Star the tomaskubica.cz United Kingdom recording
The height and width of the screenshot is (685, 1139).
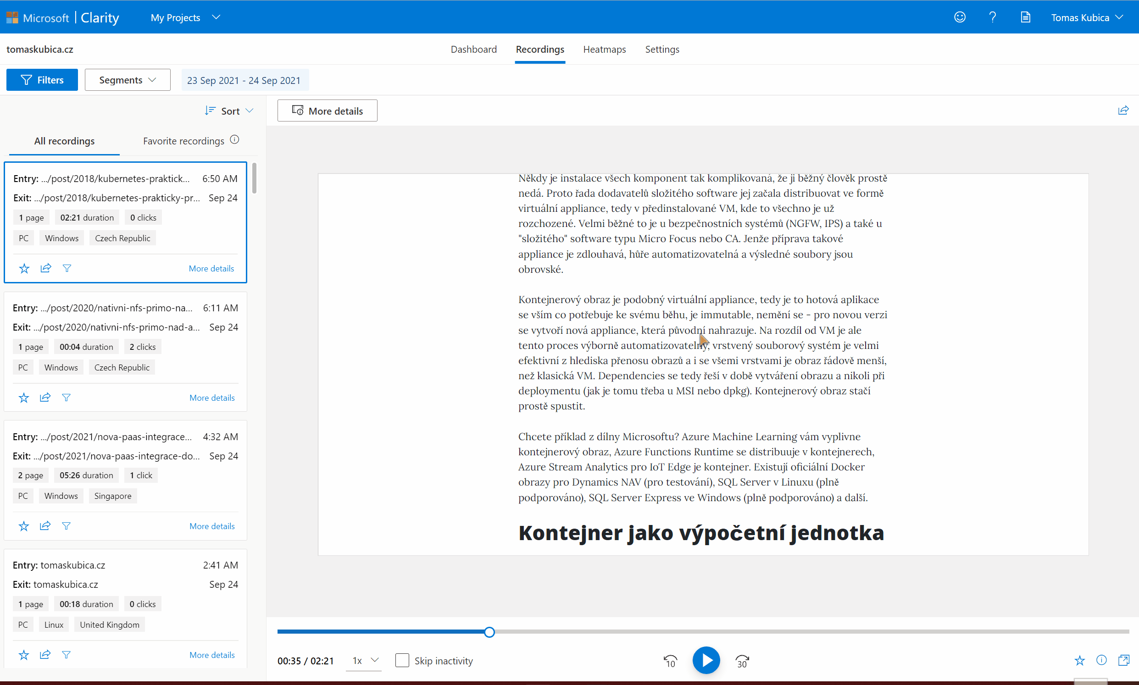23,655
